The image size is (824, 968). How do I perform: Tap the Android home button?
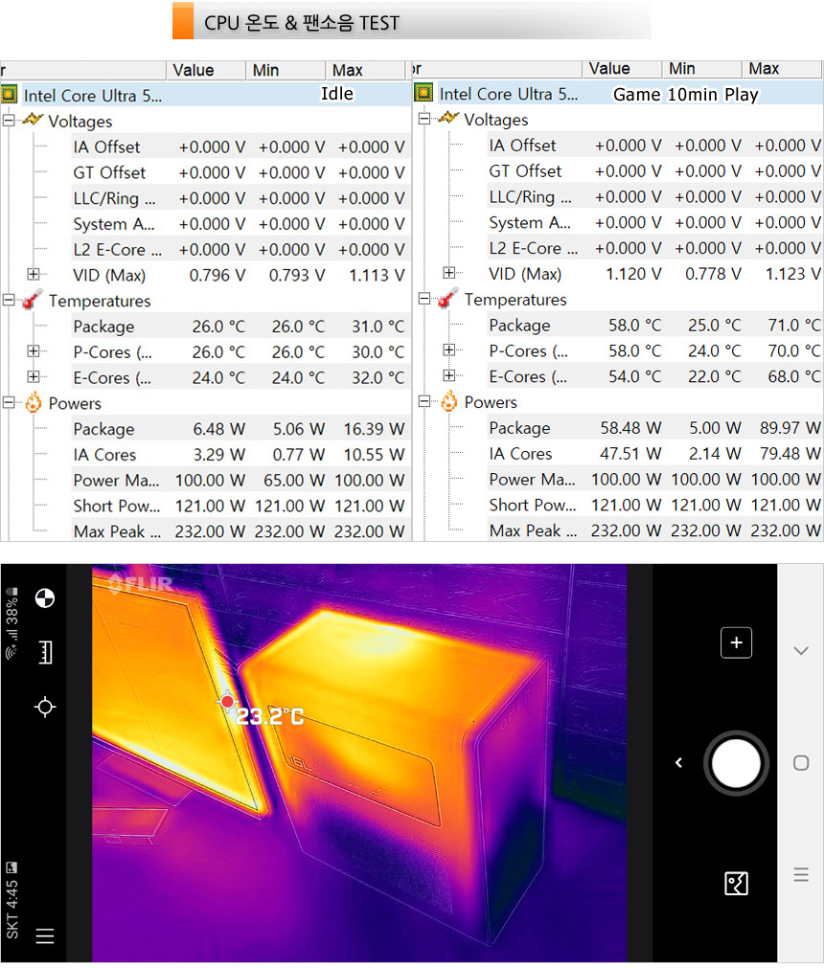pyautogui.click(x=801, y=763)
